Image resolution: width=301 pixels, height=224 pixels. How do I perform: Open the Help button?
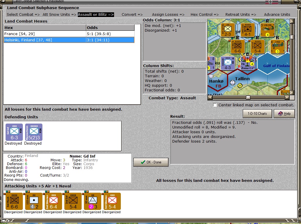click(x=284, y=114)
